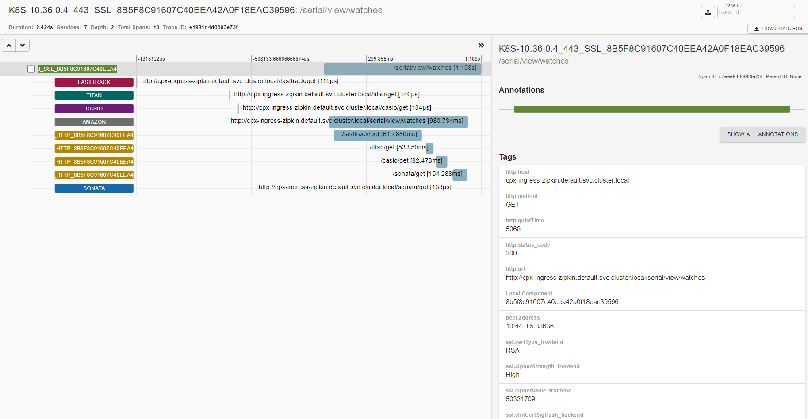Click the Duration 2.424s header value

coord(45,27)
